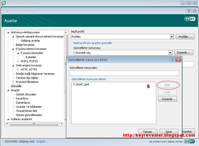
Task: Select Günlük dosyaları in the tree
Action: click(26, 94)
